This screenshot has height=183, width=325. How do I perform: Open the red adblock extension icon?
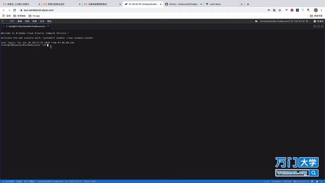(292, 10)
